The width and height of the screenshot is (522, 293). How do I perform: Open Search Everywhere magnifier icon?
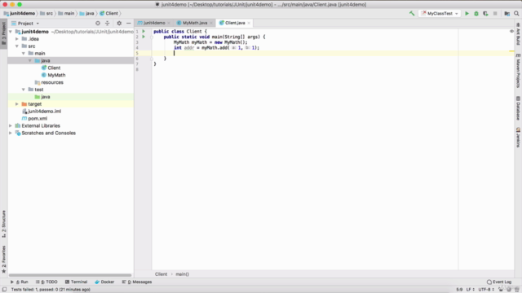[516, 13]
